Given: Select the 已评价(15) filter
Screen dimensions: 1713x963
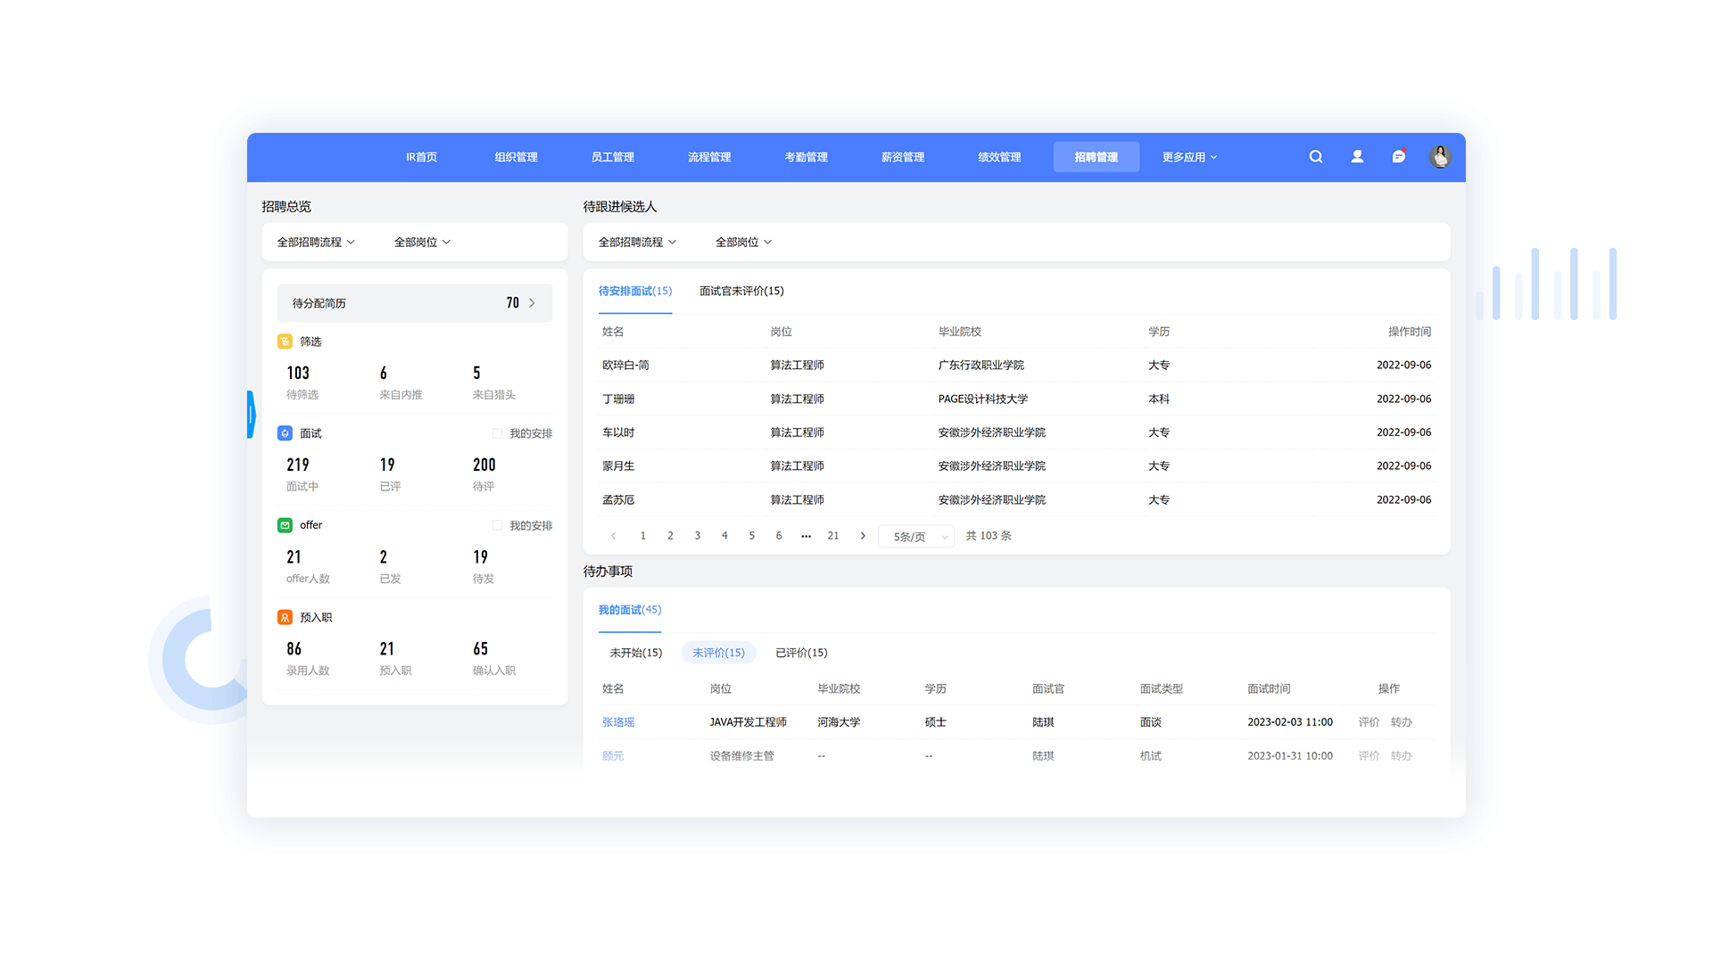Looking at the screenshot, I should [x=801, y=653].
